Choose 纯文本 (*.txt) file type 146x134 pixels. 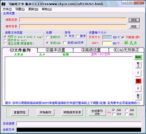coord(5,40)
